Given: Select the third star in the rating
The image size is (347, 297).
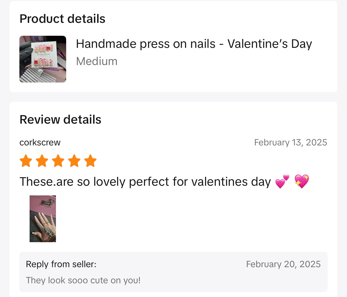Looking at the screenshot, I should 58,161.
